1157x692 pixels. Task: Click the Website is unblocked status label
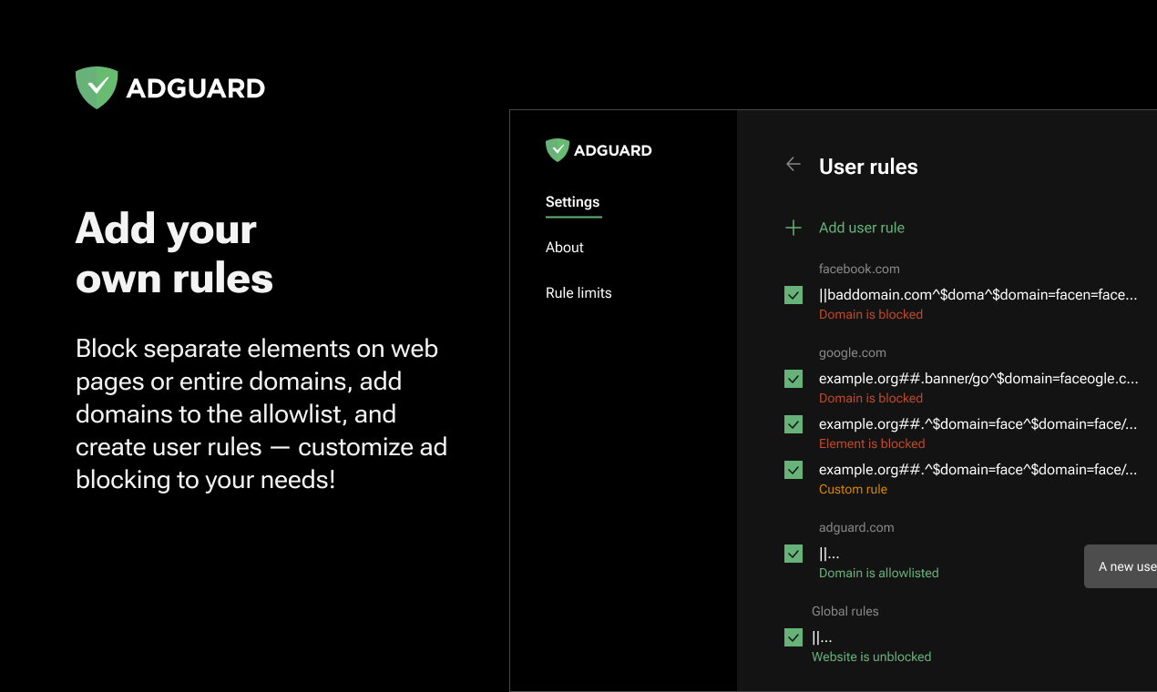tap(871, 656)
